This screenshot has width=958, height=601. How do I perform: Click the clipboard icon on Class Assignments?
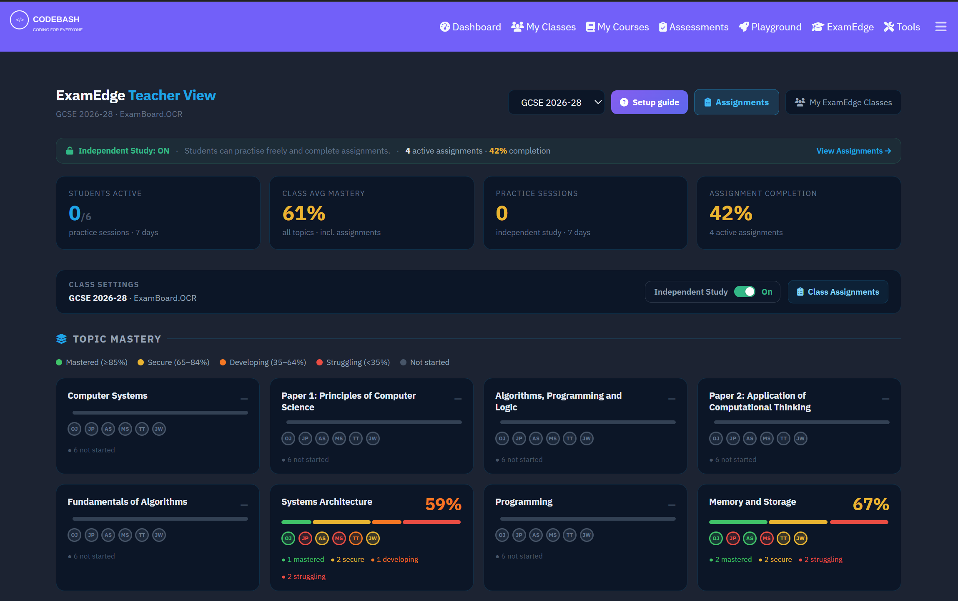pyautogui.click(x=800, y=292)
